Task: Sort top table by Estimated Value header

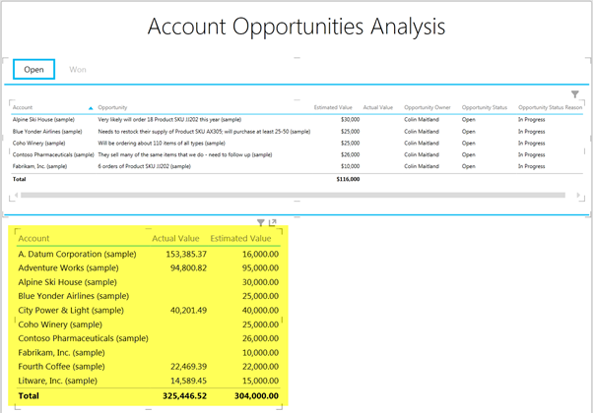Action: (335, 106)
